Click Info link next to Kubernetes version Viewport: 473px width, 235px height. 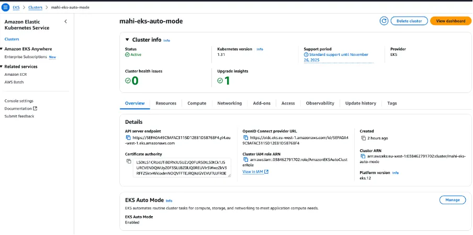[x=260, y=49]
